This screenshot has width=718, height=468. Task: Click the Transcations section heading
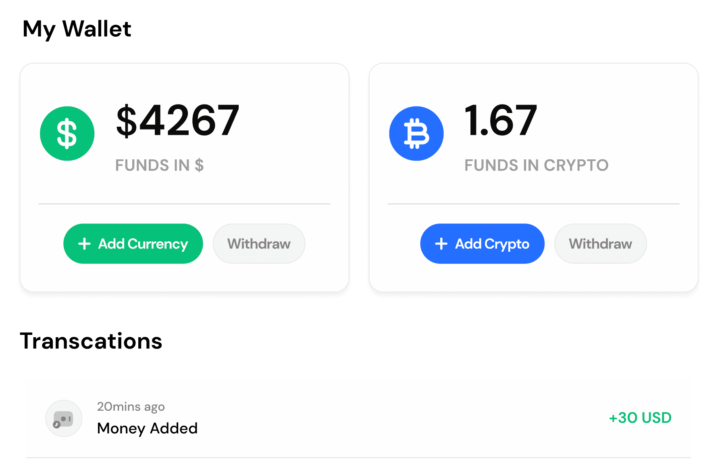coord(91,341)
